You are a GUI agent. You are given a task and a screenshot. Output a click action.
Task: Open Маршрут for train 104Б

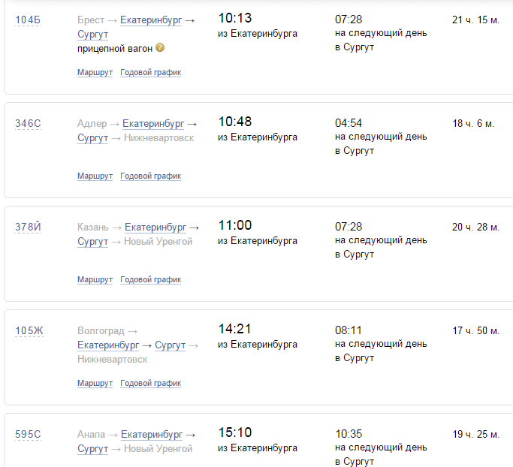[95, 73]
